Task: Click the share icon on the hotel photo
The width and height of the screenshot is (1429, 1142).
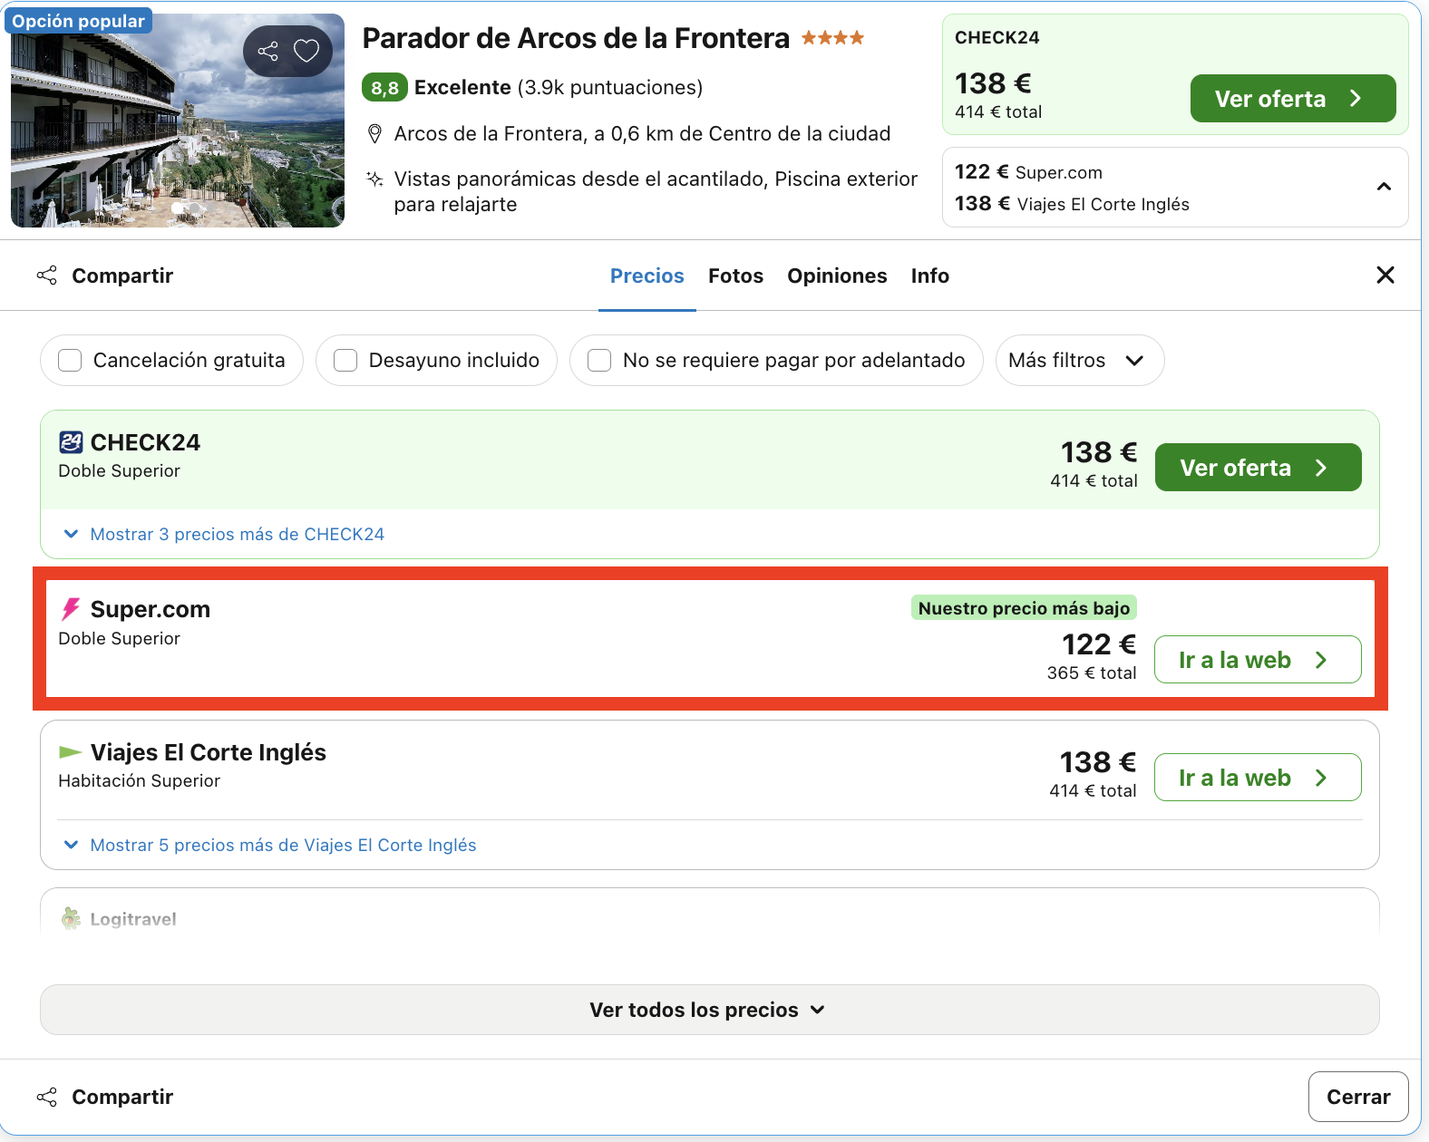Action: coord(268,51)
